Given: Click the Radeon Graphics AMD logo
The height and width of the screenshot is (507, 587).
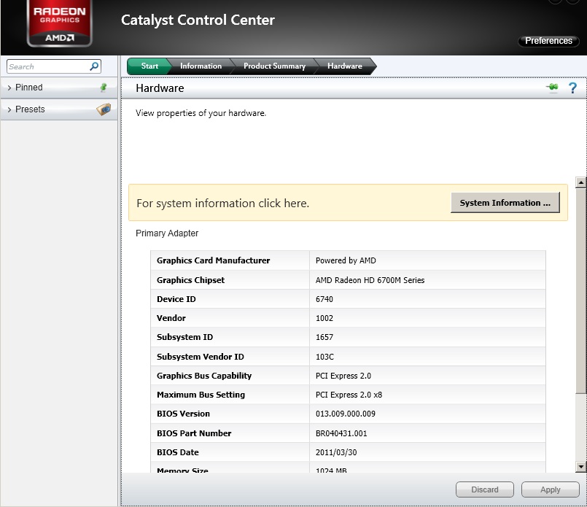Looking at the screenshot, I should [60, 23].
